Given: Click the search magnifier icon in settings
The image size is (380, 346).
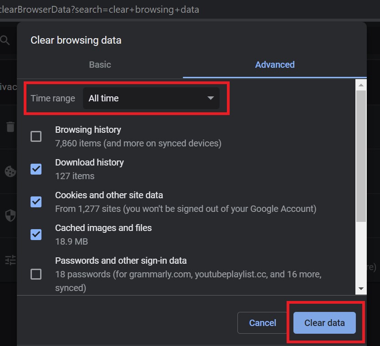Looking at the screenshot, I should [x=5, y=40].
